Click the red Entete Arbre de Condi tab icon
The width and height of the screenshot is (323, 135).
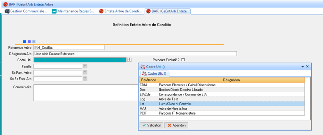coord(101,11)
